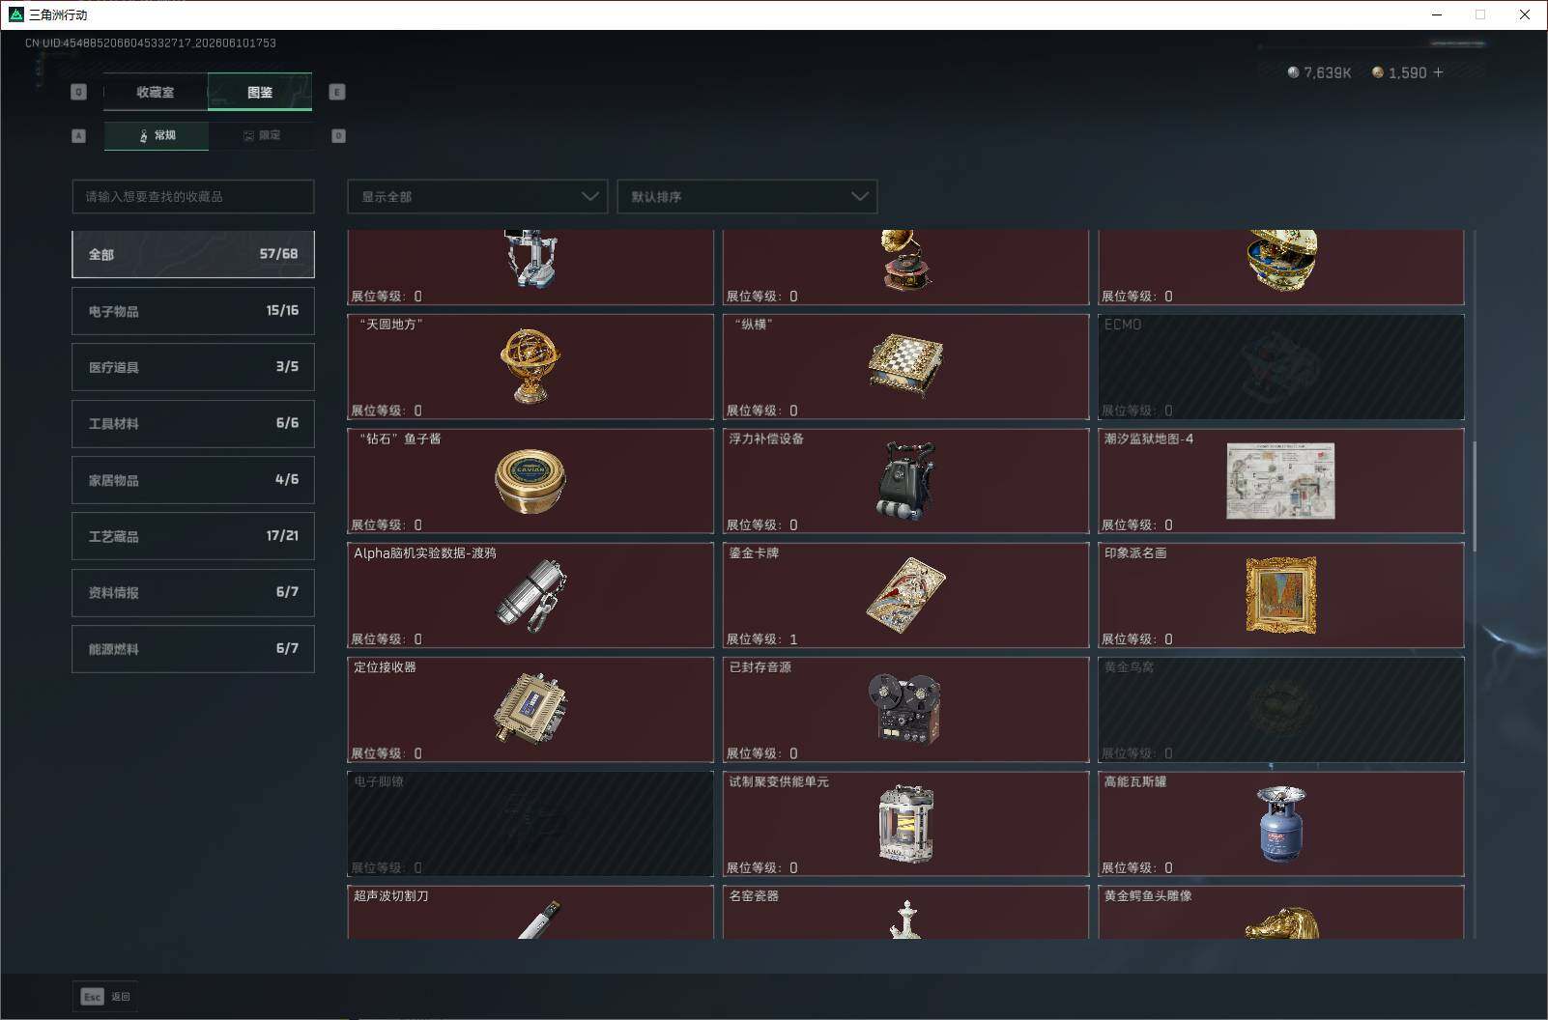The height and width of the screenshot is (1020, 1548).
Task: Select the 印象派名画 framed painting
Action: pyautogui.click(x=1281, y=595)
